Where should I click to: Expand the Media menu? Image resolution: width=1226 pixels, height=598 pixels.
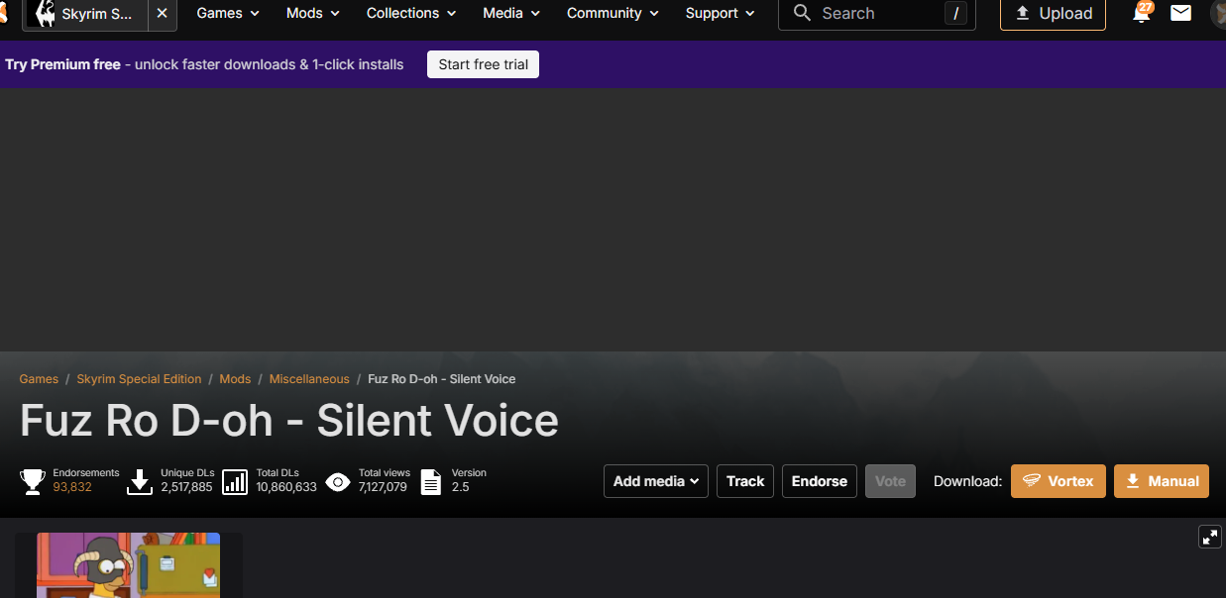511,13
